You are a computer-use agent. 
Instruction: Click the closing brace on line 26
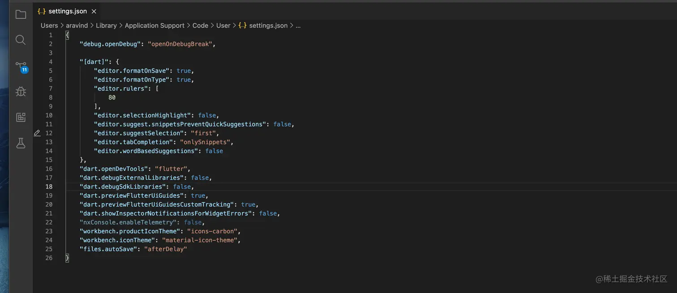click(x=67, y=258)
